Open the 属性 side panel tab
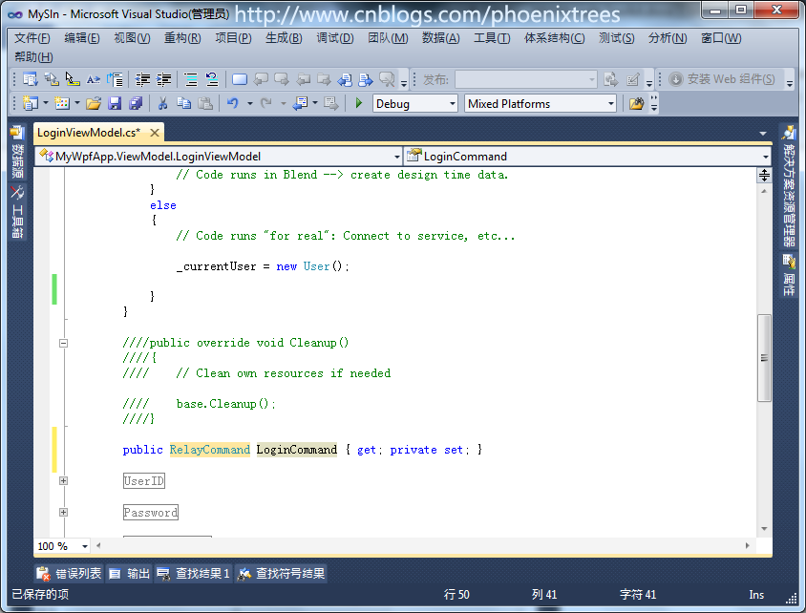 [x=788, y=276]
